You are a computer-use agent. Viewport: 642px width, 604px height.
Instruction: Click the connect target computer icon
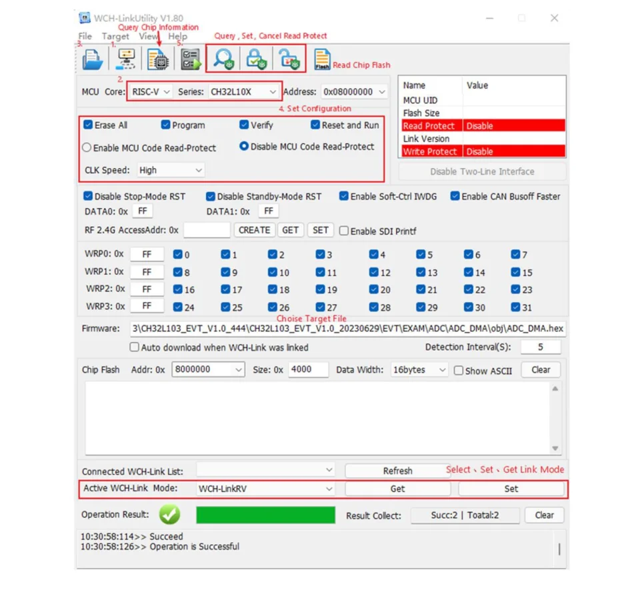click(x=126, y=60)
